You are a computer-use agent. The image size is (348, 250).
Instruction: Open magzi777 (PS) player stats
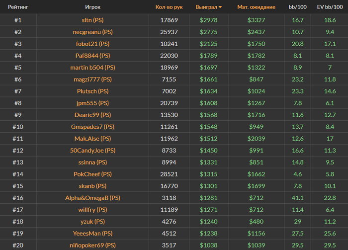pyautogui.click(x=92, y=80)
